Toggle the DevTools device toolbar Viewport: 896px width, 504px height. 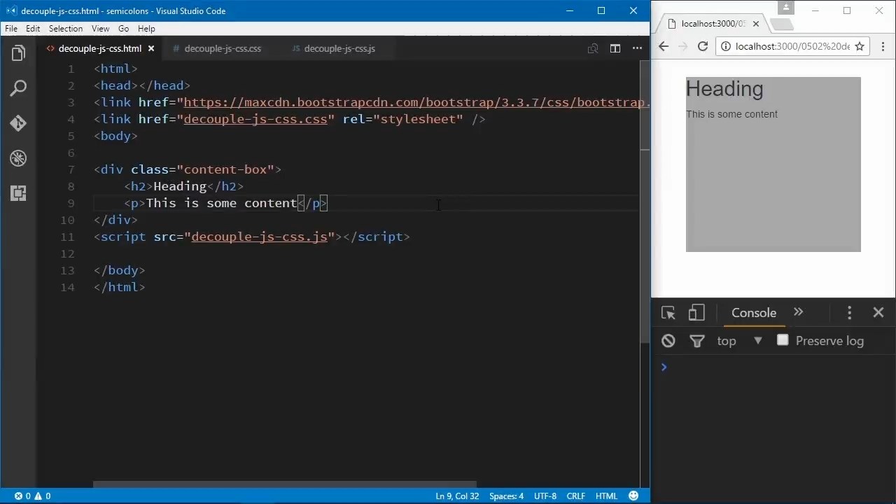[696, 313]
